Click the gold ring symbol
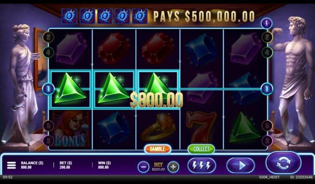This screenshot has width=315, height=184. (x=158, y=127)
